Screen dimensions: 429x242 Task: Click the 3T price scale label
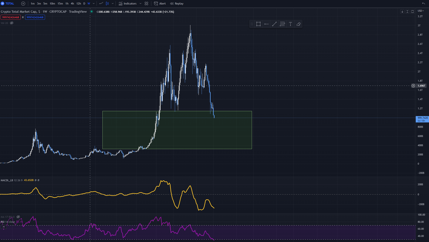coord(419,25)
